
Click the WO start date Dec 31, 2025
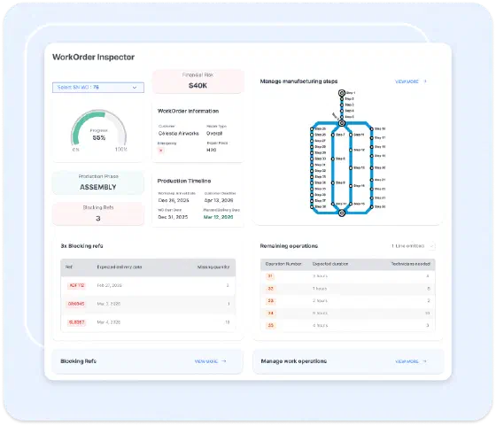point(173,217)
